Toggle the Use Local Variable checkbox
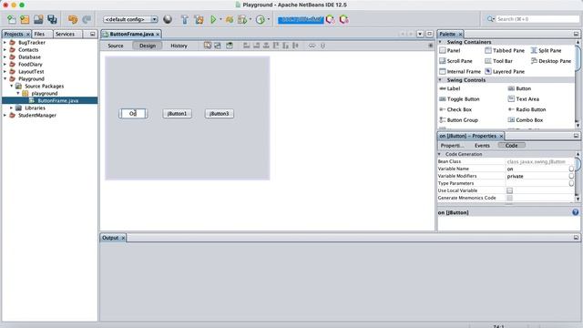583x328 pixels. pyautogui.click(x=510, y=190)
